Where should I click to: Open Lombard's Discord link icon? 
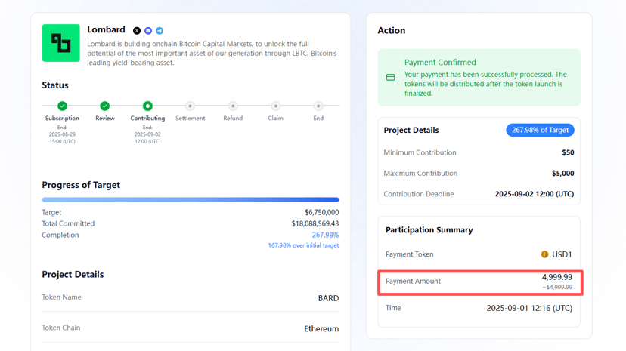148,31
